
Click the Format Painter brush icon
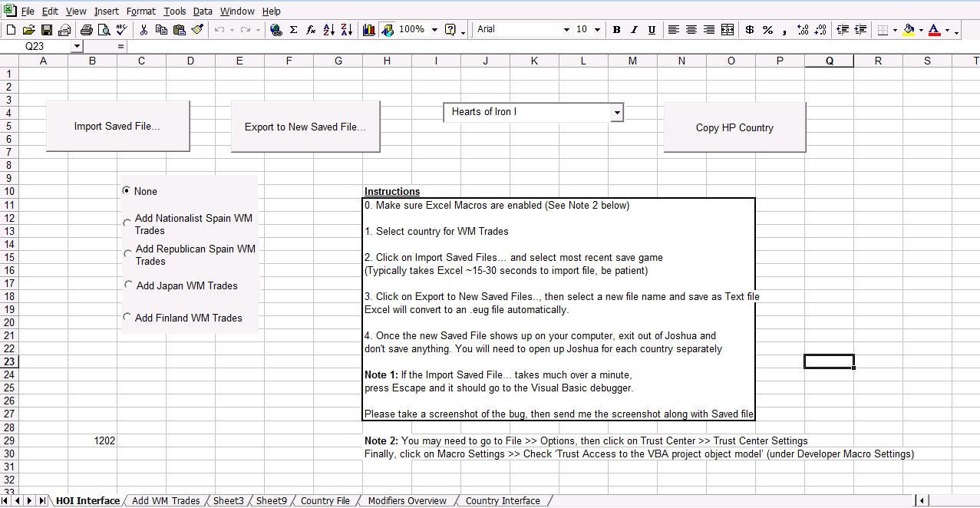coord(197,30)
